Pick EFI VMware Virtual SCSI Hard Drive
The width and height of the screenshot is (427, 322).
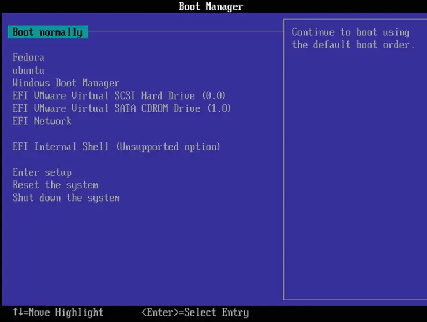point(119,96)
